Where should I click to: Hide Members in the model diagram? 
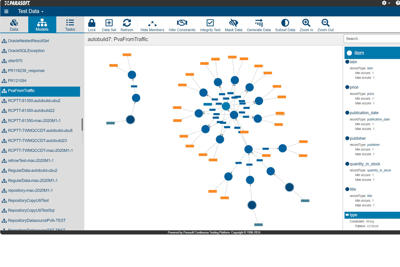tap(152, 25)
